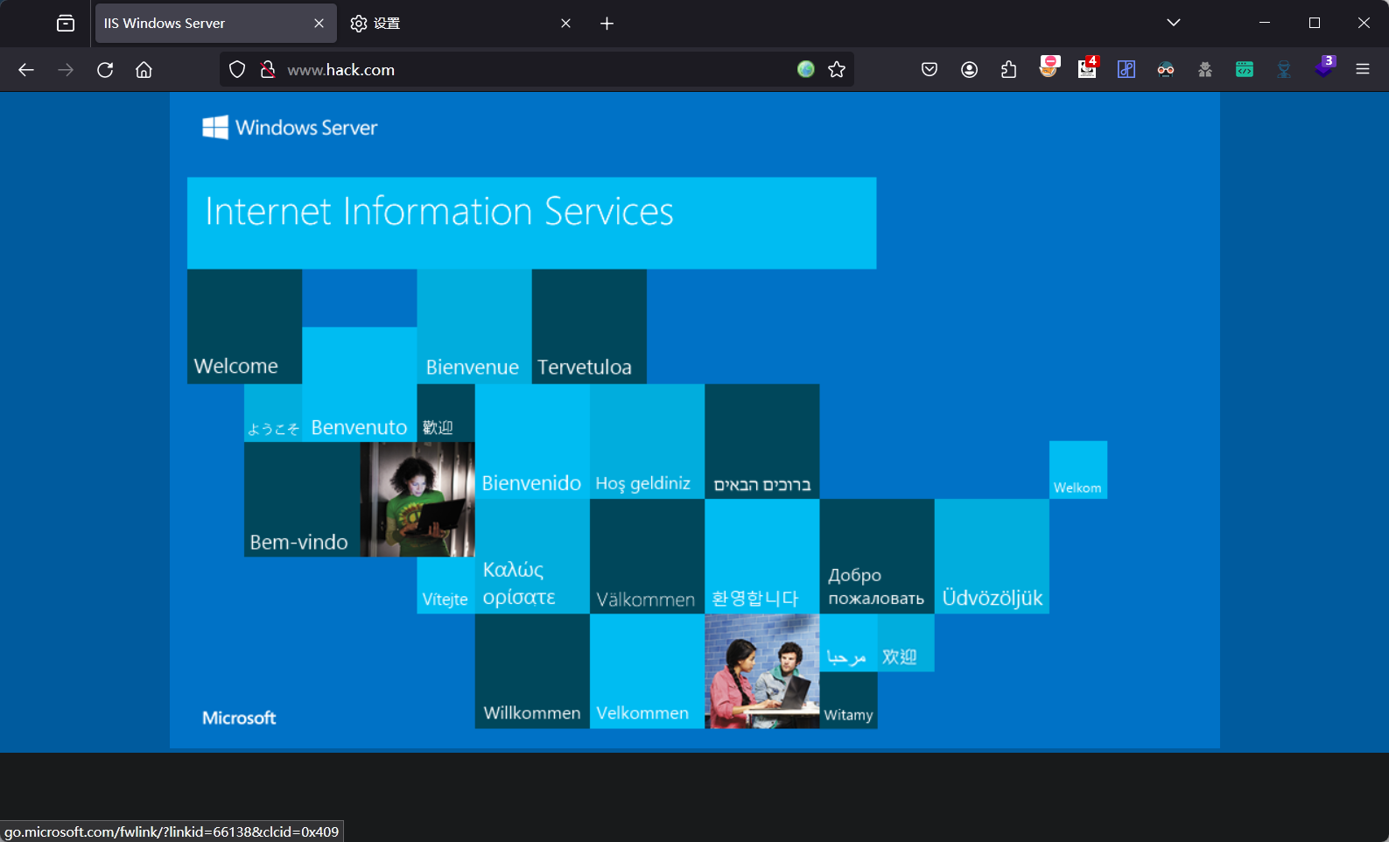This screenshot has width=1389, height=842.
Task: Click the Korean 환영합니다 tile
Action: click(762, 557)
